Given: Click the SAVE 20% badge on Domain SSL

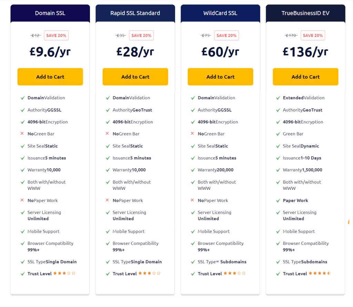Looking at the screenshot, I should coord(56,35).
